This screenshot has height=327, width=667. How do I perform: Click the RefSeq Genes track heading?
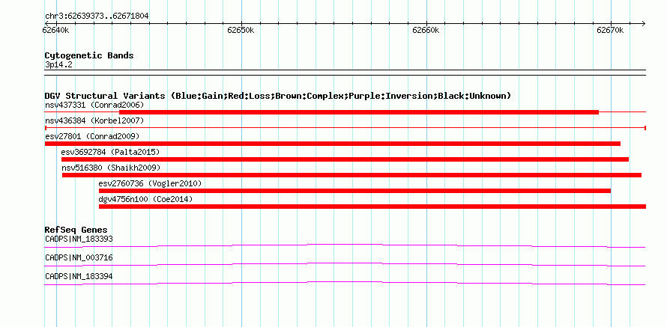tap(76, 230)
